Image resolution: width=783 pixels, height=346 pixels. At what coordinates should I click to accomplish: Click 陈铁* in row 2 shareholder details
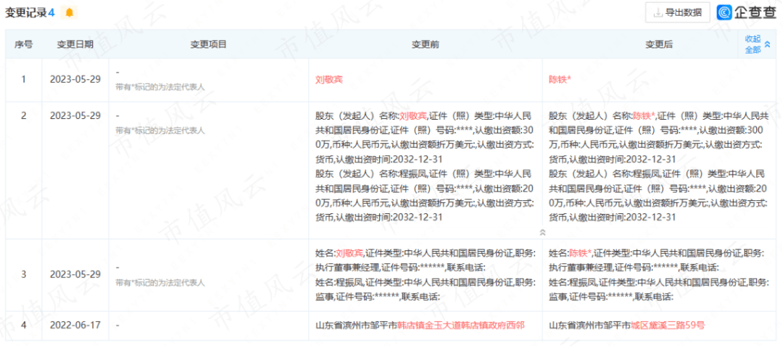[644, 115]
